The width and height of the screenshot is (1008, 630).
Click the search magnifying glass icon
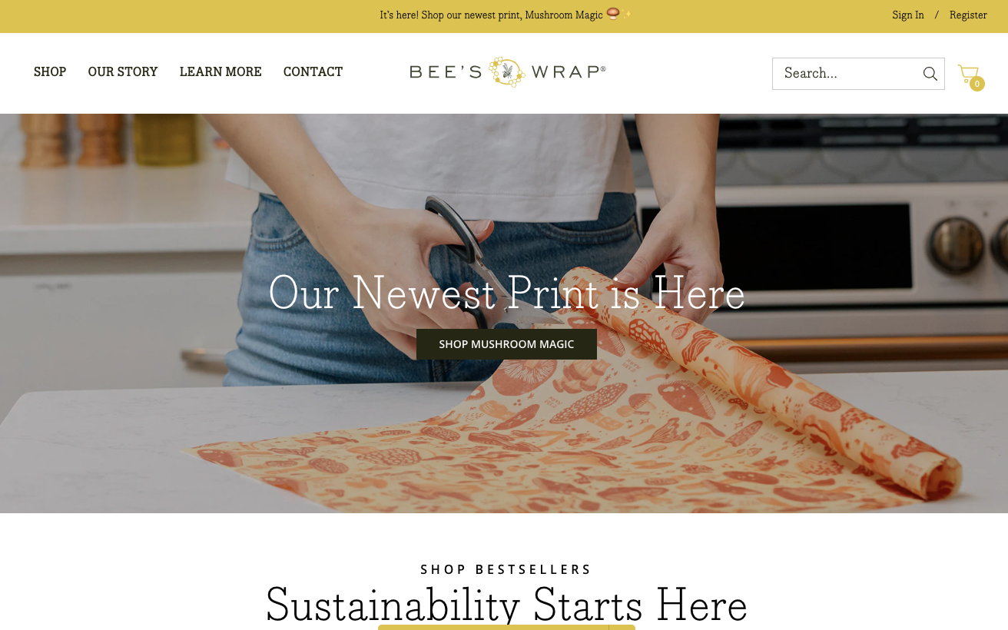click(930, 74)
